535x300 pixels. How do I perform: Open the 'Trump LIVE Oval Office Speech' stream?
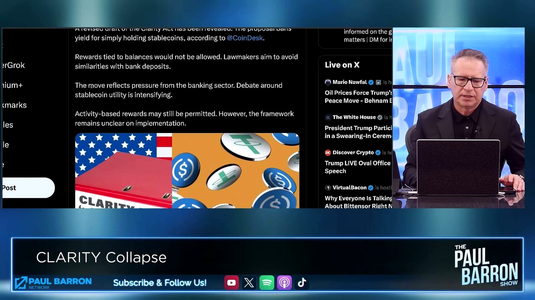tap(357, 167)
